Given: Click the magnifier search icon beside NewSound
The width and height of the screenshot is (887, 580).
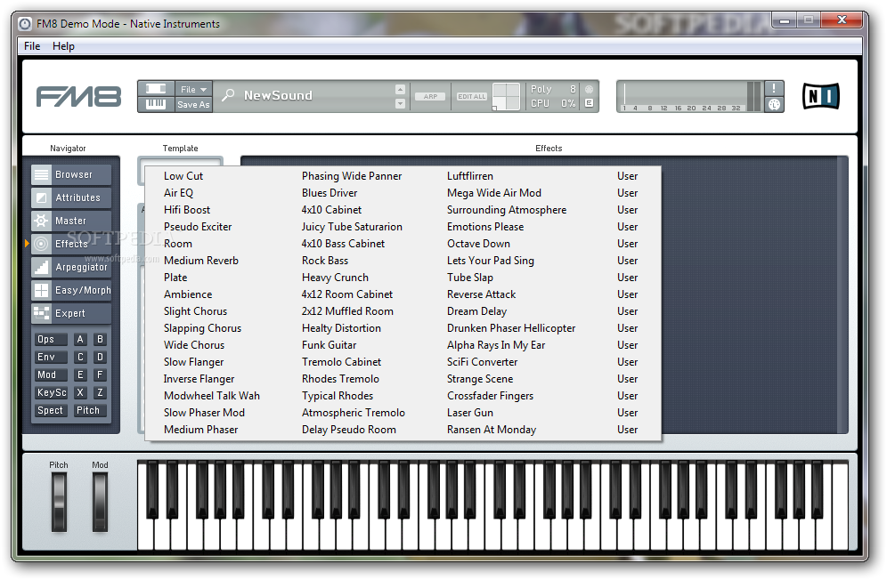Looking at the screenshot, I should point(228,95).
